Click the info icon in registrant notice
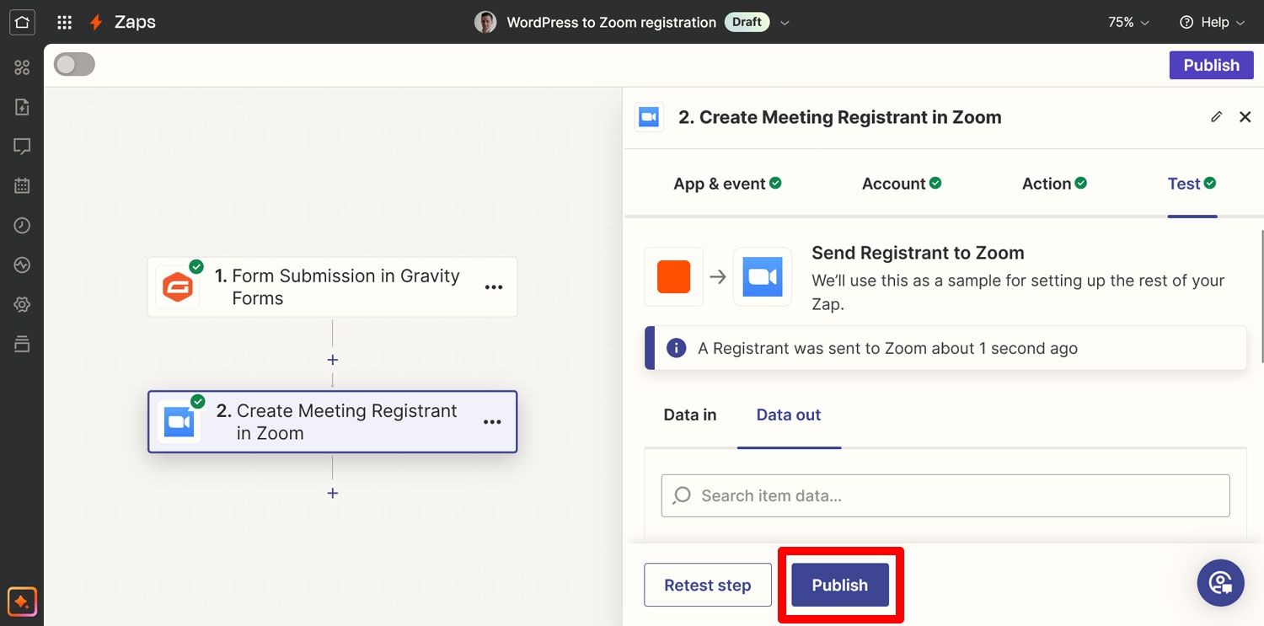 point(676,348)
